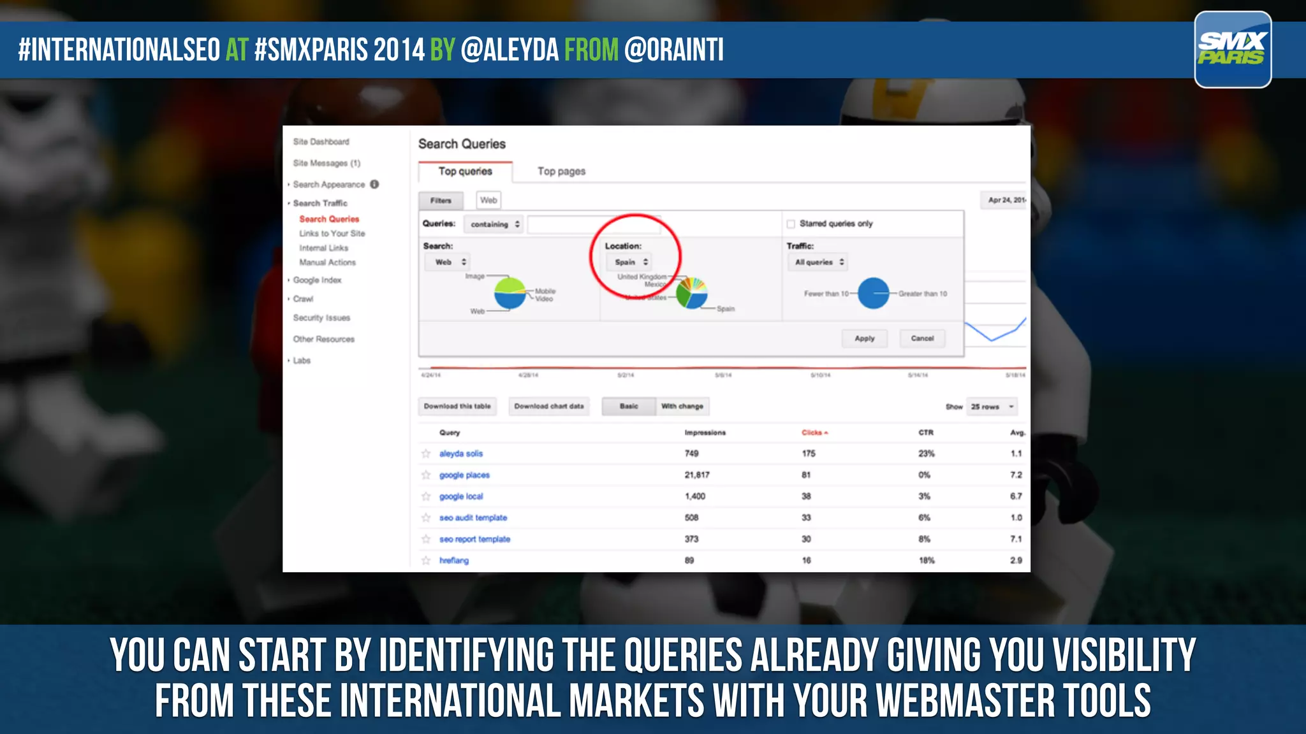Viewport: 1306px width, 734px height.
Task: Star the google places query
Action: (426, 475)
